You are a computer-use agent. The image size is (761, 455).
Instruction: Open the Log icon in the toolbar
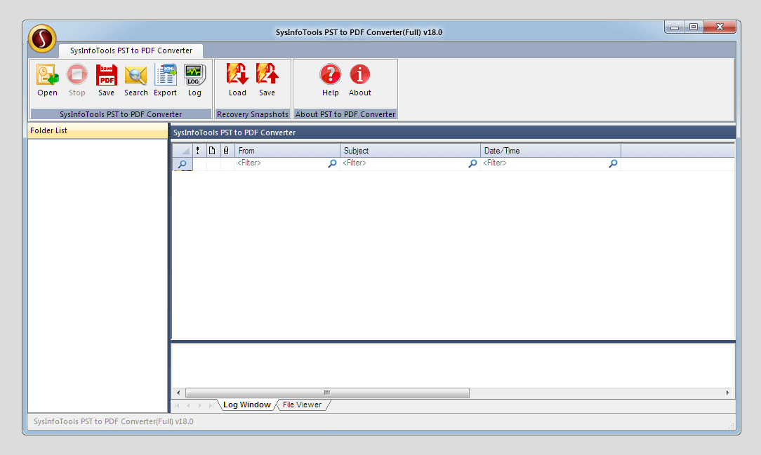pyautogui.click(x=194, y=79)
